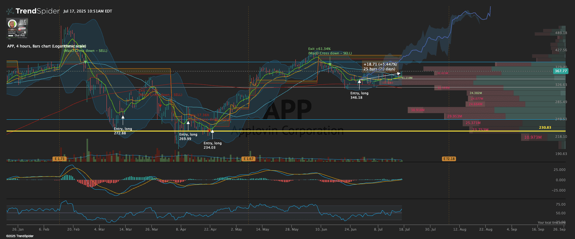Click the '25 bars (20 days)' text

pyautogui.click(x=379, y=69)
